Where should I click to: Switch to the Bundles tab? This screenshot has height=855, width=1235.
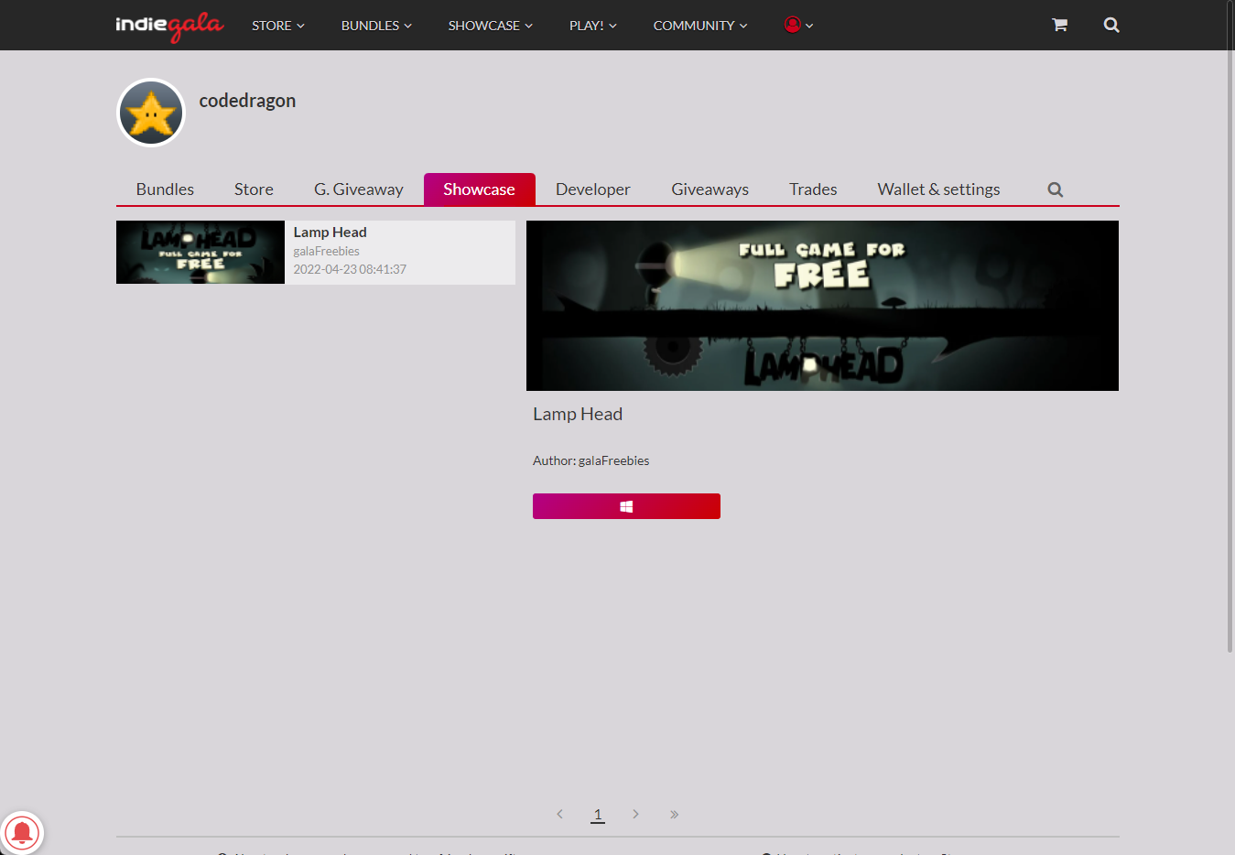click(165, 189)
